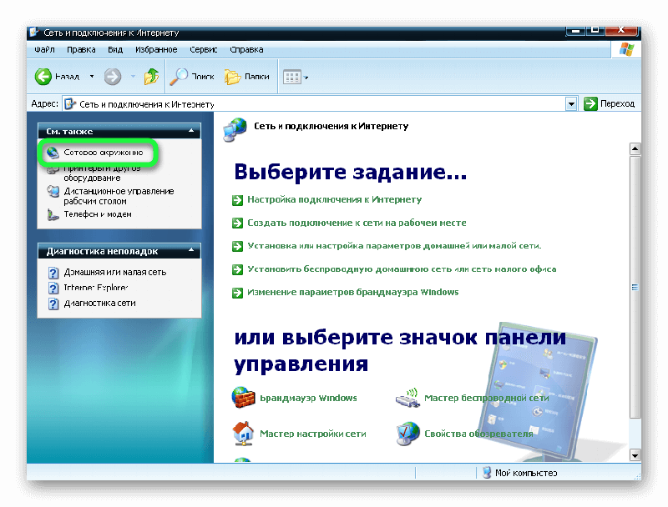Click help icon beside Диагностика сети
Screen dimensions: 668x507
(x=53, y=304)
